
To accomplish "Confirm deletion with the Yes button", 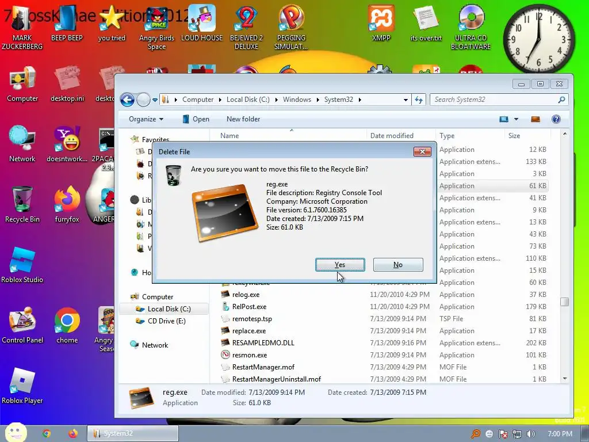I will (340, 265).
